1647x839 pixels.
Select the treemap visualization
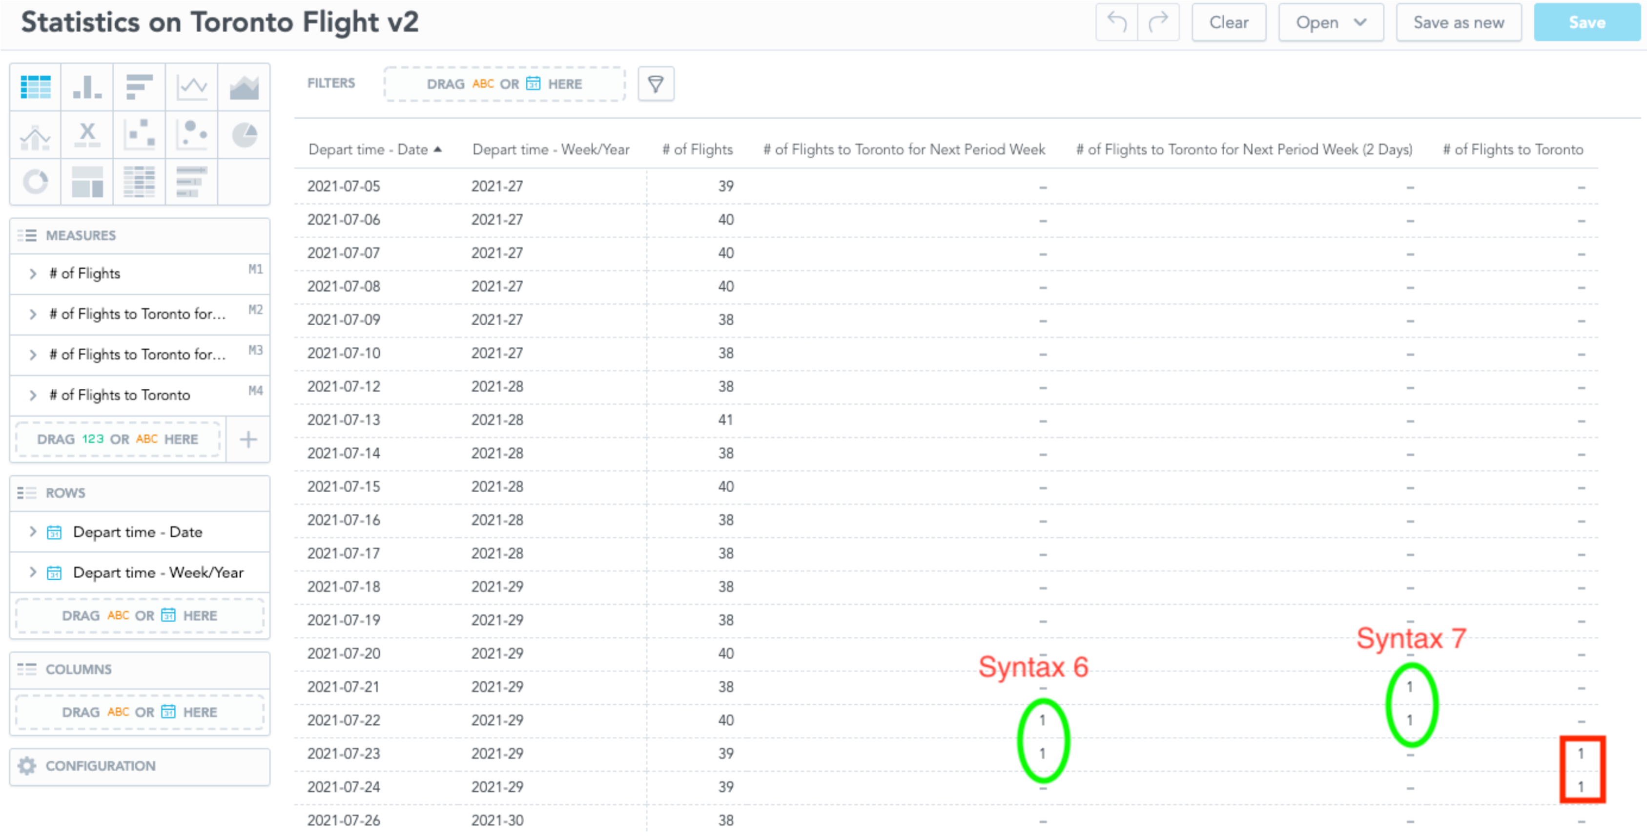87,182
